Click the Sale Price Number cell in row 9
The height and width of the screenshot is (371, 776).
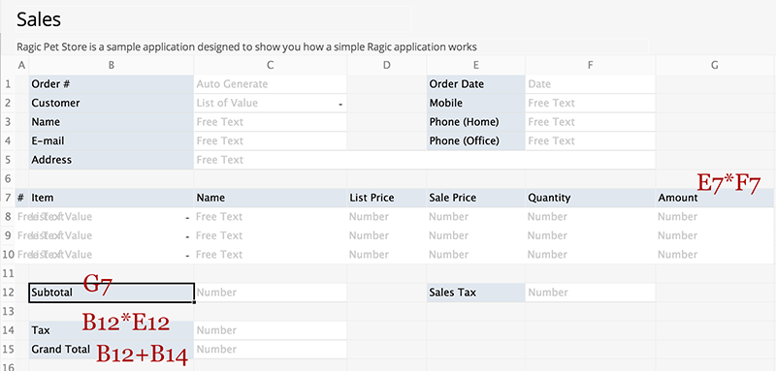coord(475,235)
